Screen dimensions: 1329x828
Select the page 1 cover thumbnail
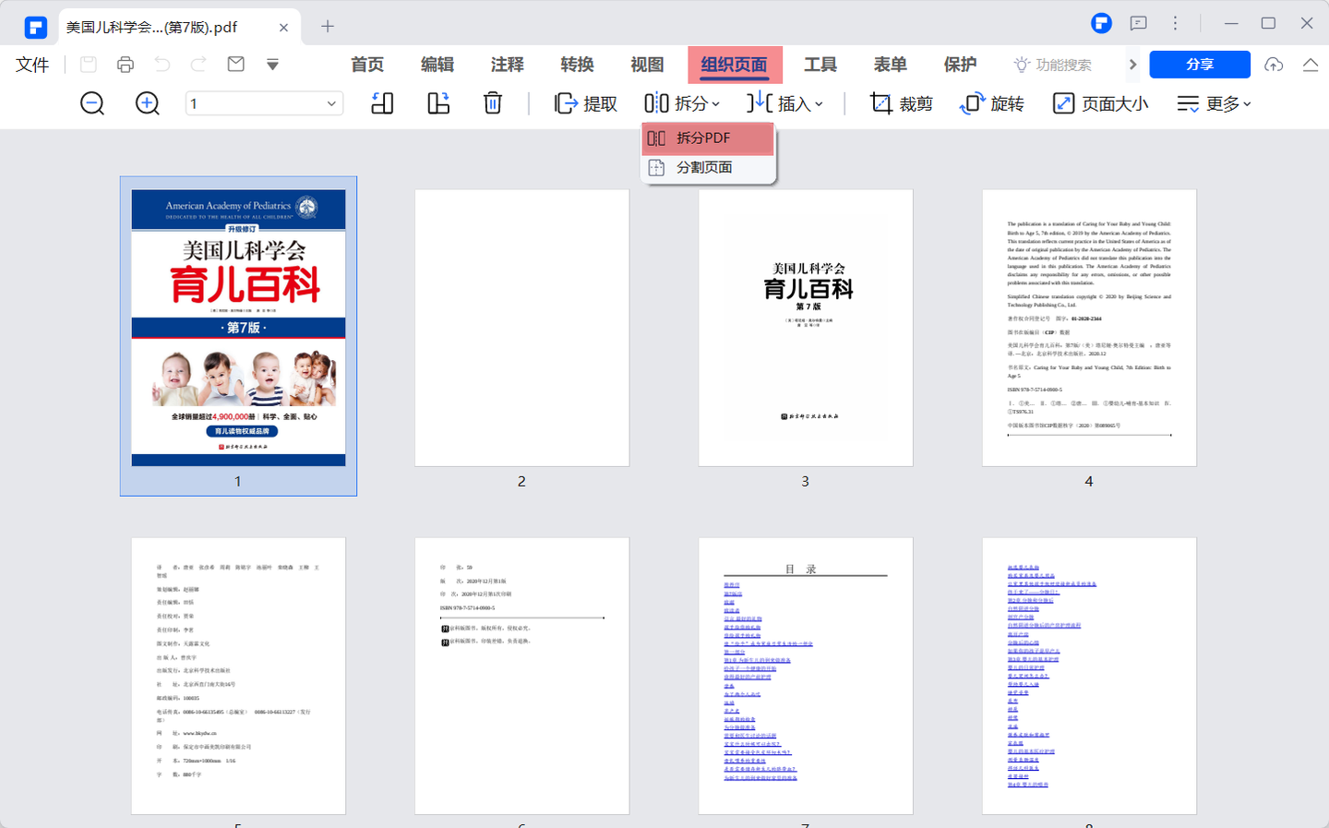tap(238, 328)
